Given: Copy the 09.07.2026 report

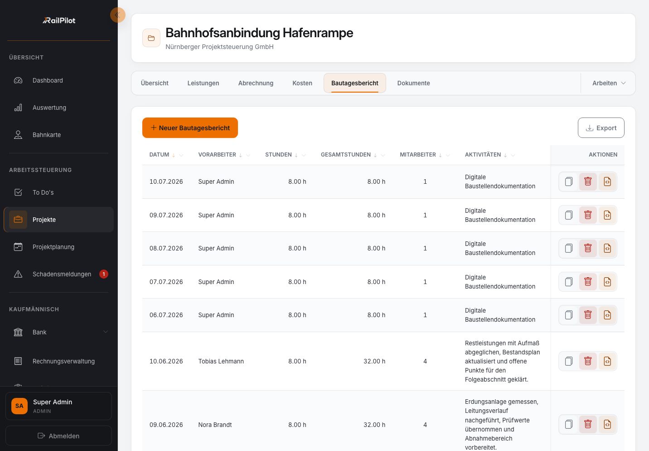Looking at the screenshot, I should tap(568, 215).
